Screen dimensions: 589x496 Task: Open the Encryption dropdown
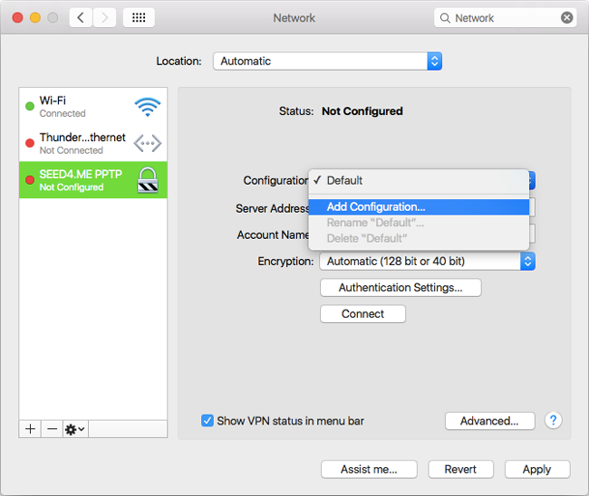(x=427, y=262)
